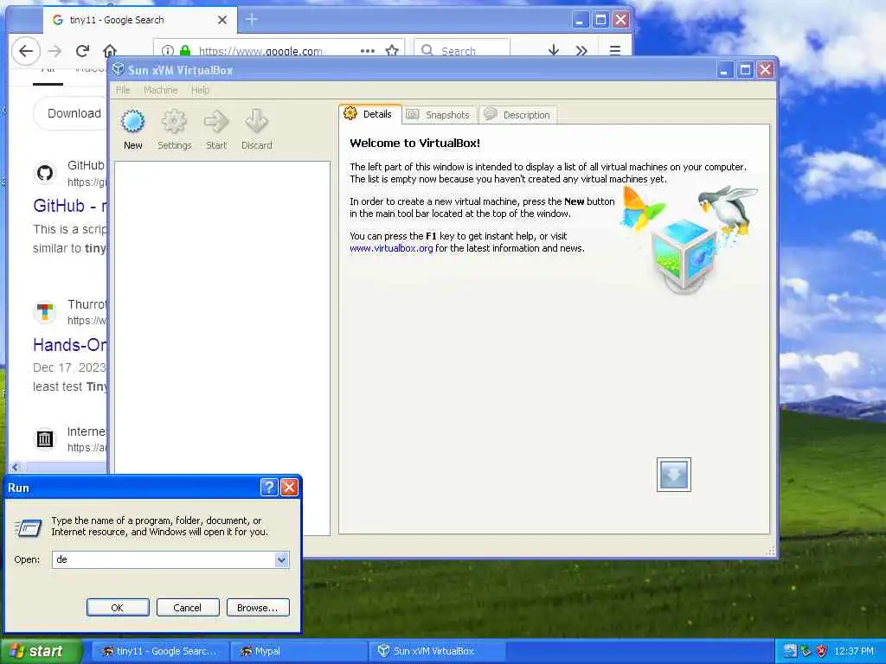The height and width of the screenshot is (664, 886).
Task: Open page actions three-dot menu
Action: click(368, 51)
